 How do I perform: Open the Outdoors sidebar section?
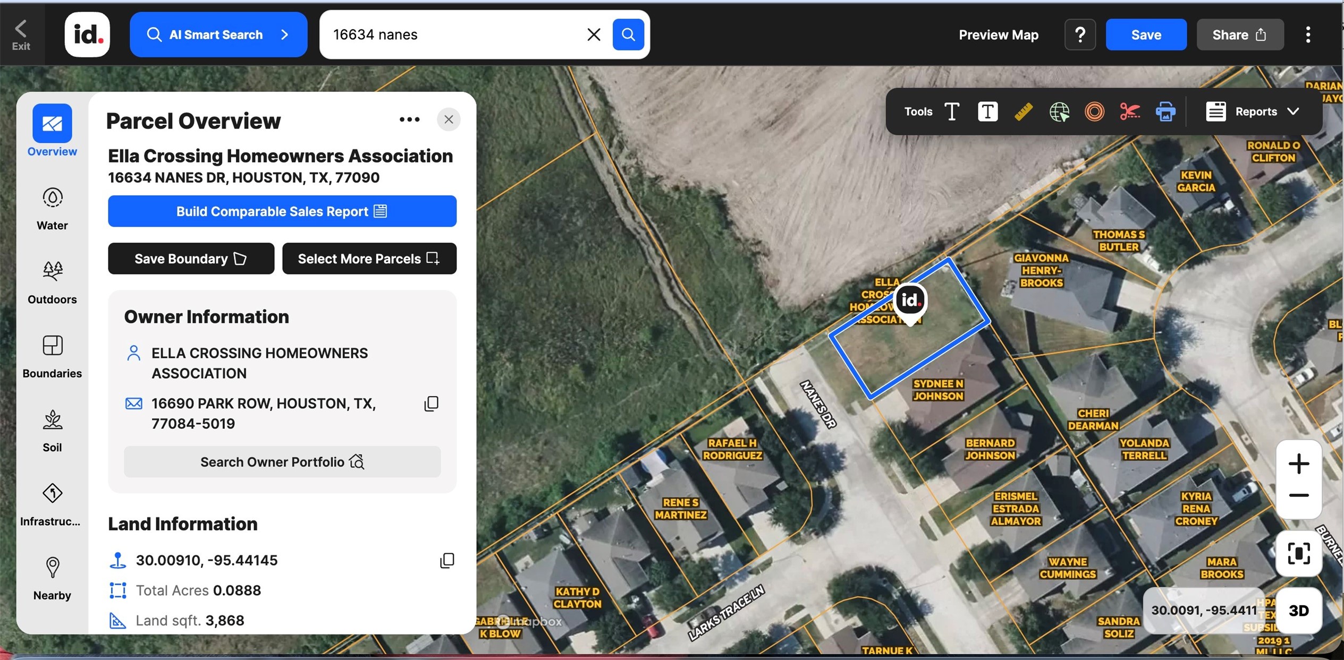pyautogui.click(x=52, y=282)
